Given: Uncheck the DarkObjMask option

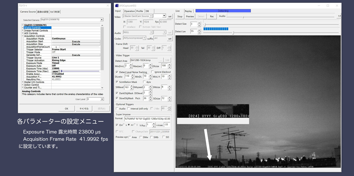Looking at the screenshot, I should click(117, 93).
